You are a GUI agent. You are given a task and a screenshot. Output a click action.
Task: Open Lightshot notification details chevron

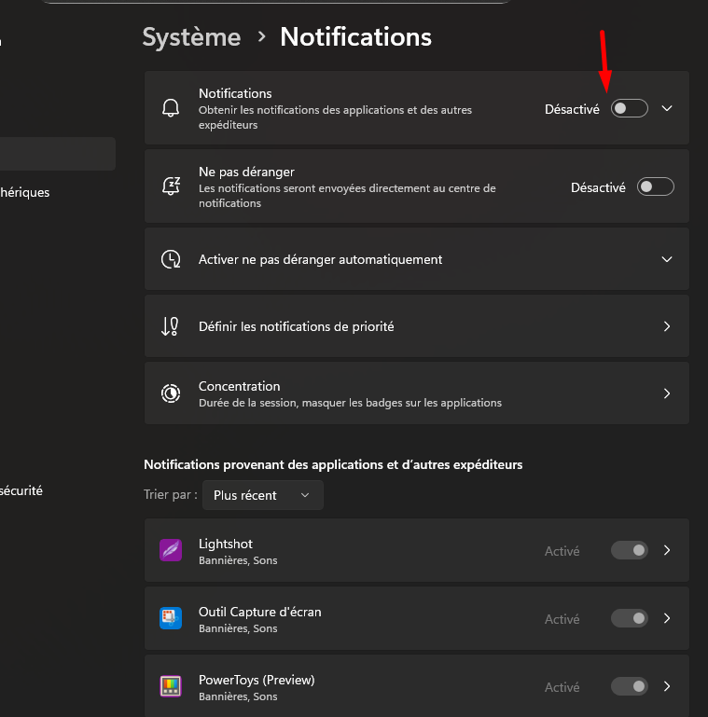click(667, 550)
